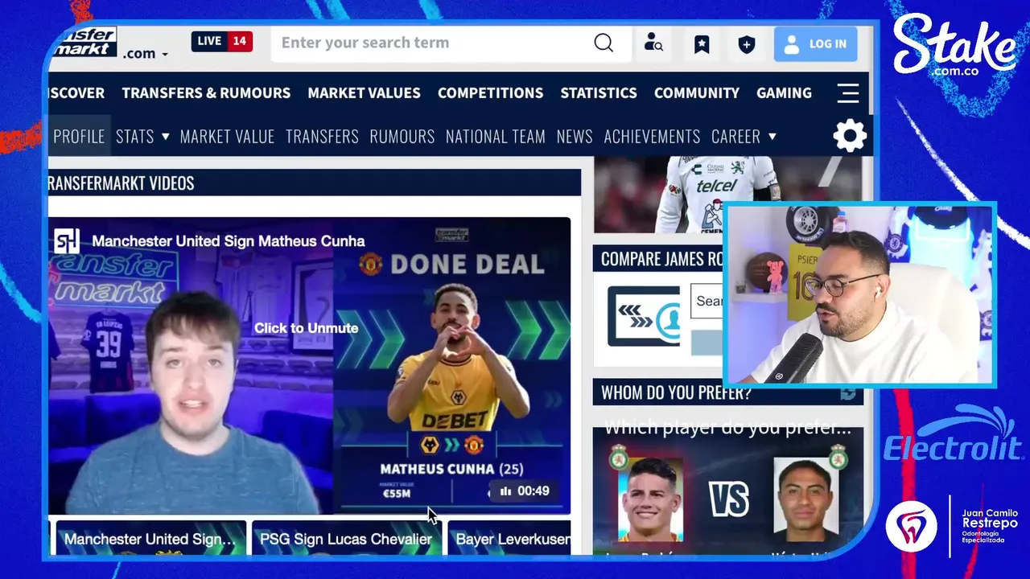Vote for the right-side player in the poll
The width and height of the screenshot is (1030, 579).
click(x=805, y=500)
